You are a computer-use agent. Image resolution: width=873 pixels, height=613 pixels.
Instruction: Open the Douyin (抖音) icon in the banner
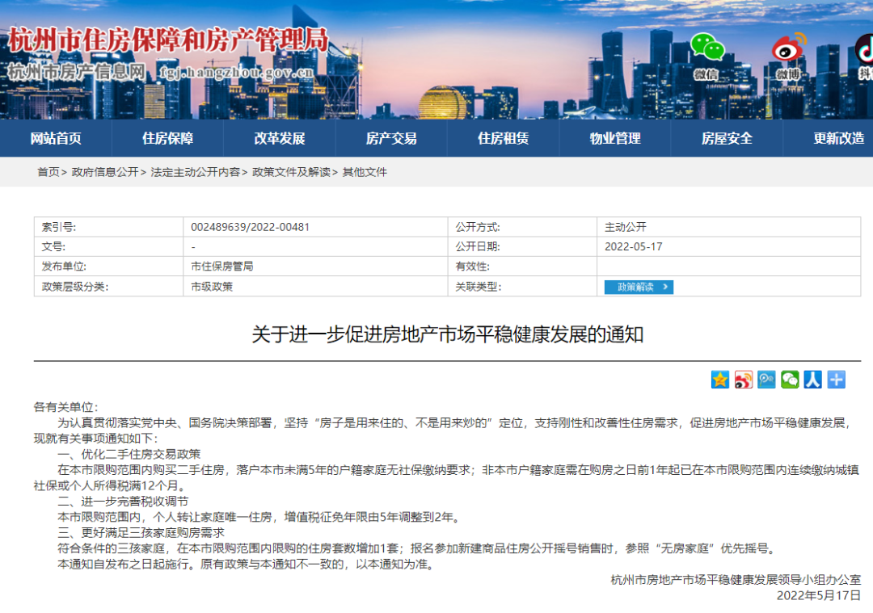tap(865, 50)
